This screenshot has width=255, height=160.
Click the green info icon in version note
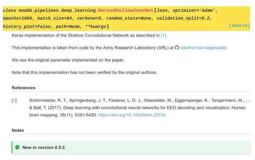point(17,147)
